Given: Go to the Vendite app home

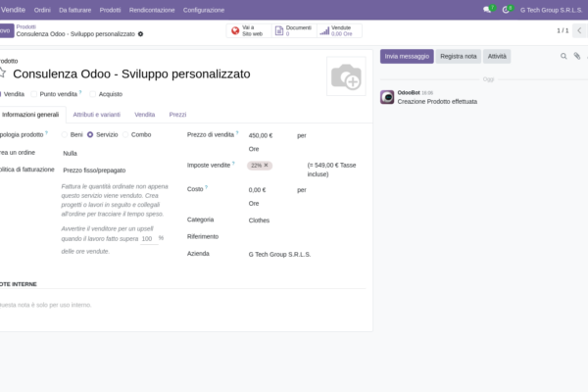Looking at the screenshot, I should pyautogui.click(x=13, y=10).
